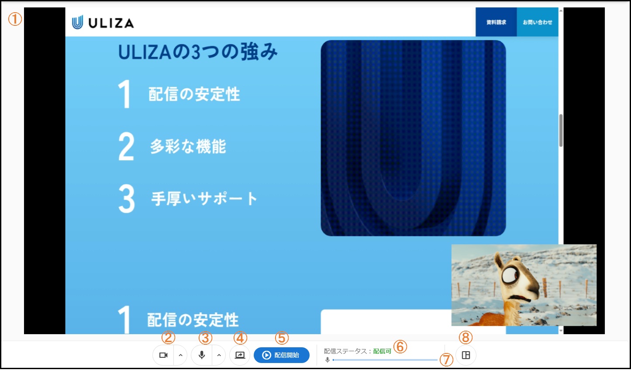Viewport: 631px width, 370px height.
Task: Click the 多彩な機能 list item
Action: click(x=188, y=147)
